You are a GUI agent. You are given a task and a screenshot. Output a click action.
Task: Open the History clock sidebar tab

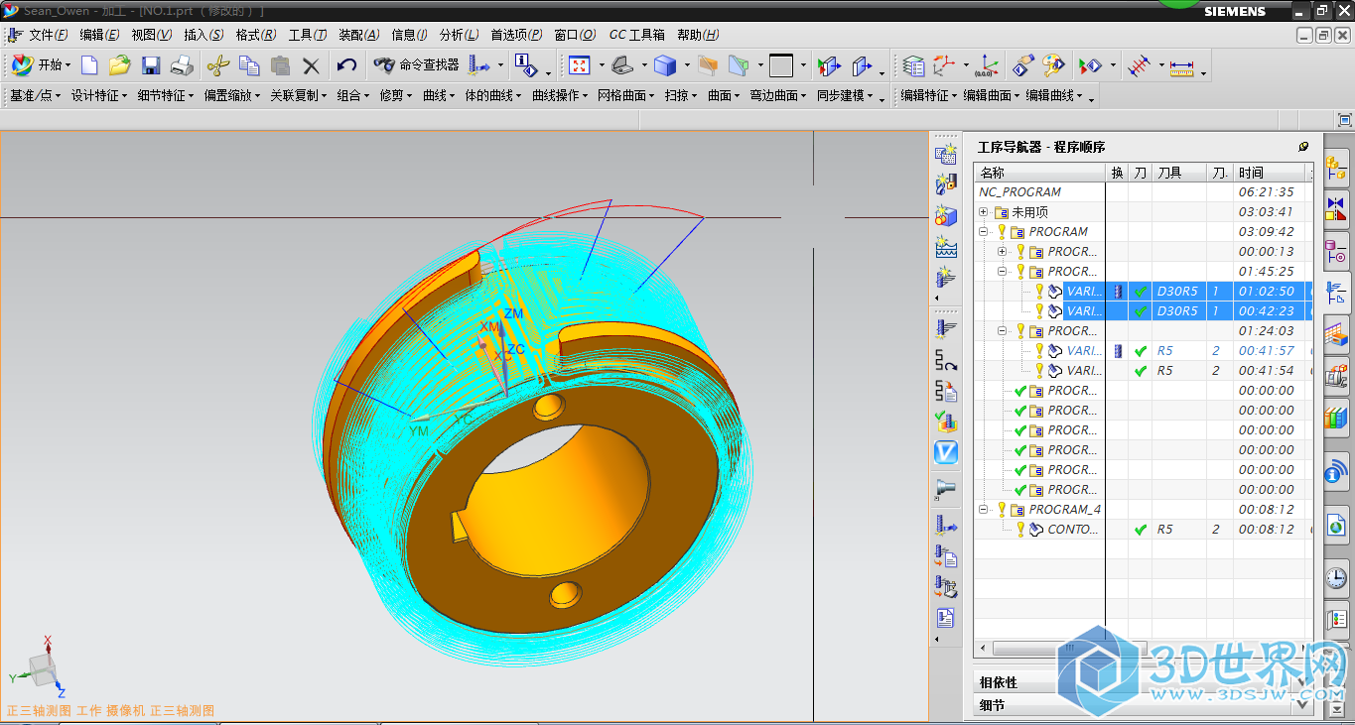click(x=1336, y=578)
